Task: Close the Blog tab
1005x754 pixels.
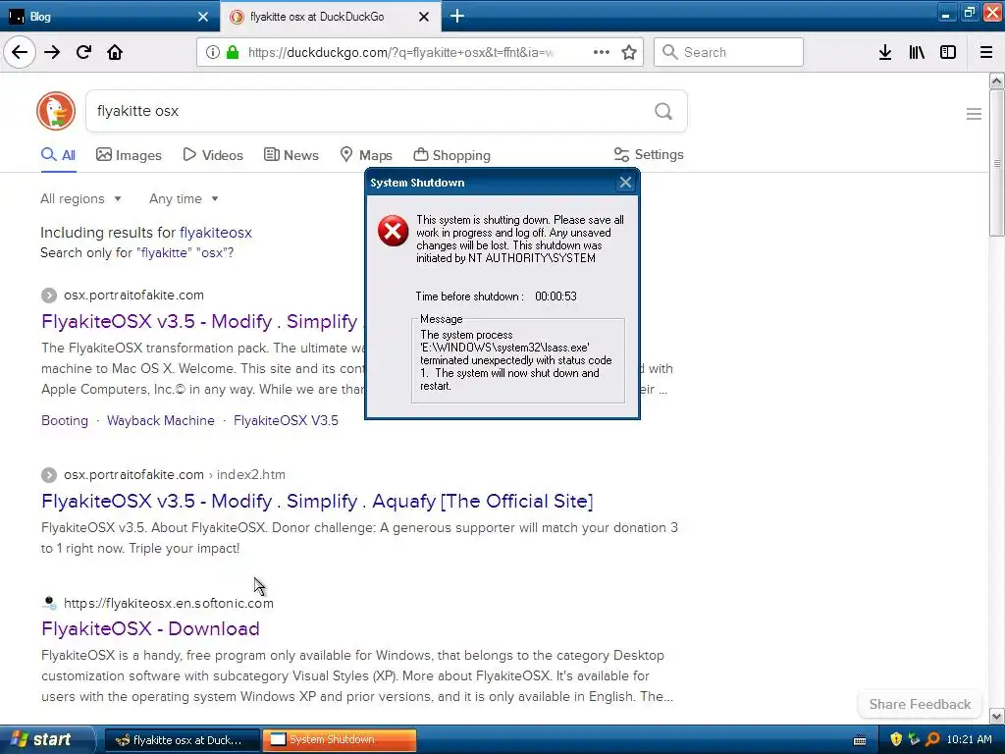Action: click(x=203, y=17)
